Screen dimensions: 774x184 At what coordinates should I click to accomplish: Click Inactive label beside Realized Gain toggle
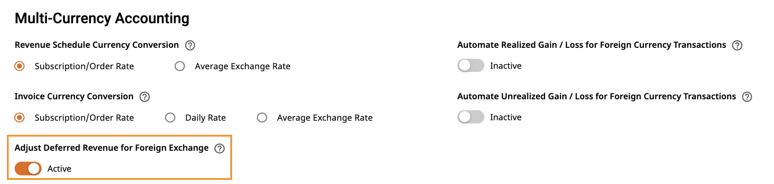coord(506,66)
